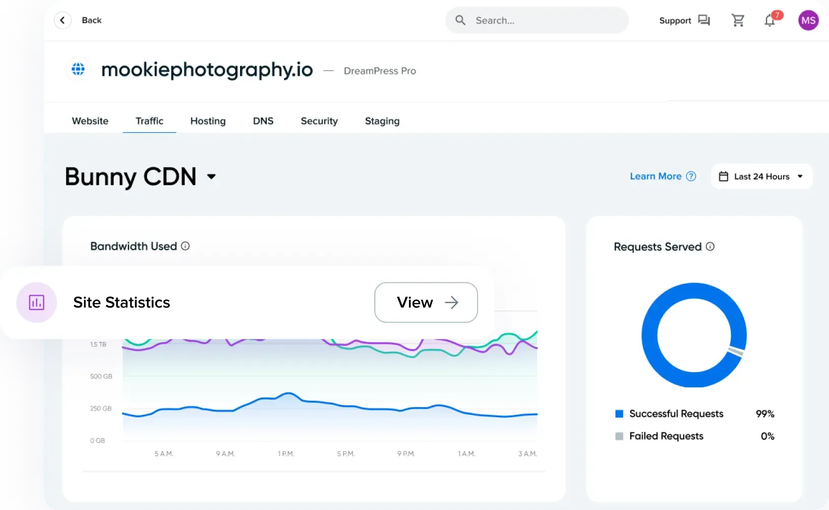Open the Hosting tab
The image size is (829, 510).
pyautogui.click(x=208, y=121)
